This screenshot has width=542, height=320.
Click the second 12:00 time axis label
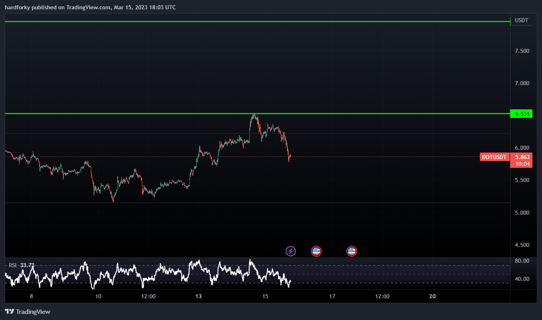click(382, 296)
